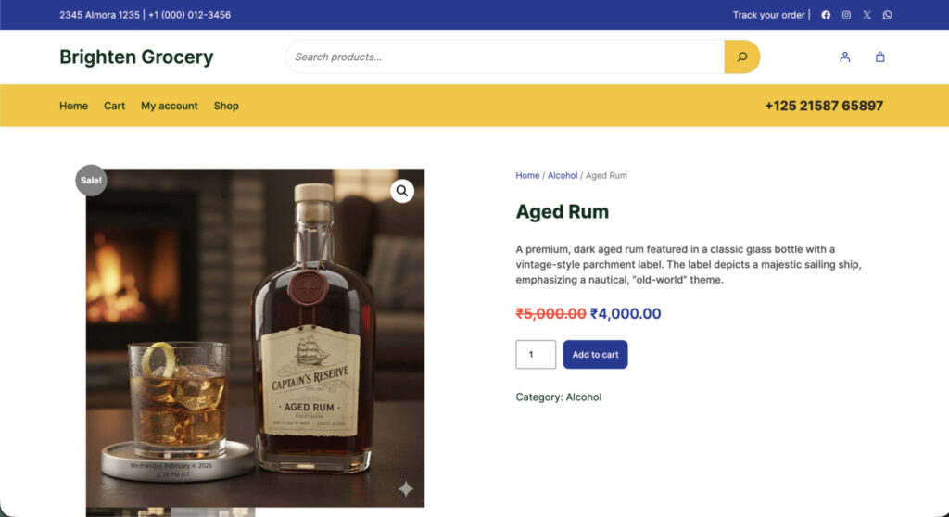
Task: Open the Alcohol breadcrumb link
Action: click(x=562, y=175)
